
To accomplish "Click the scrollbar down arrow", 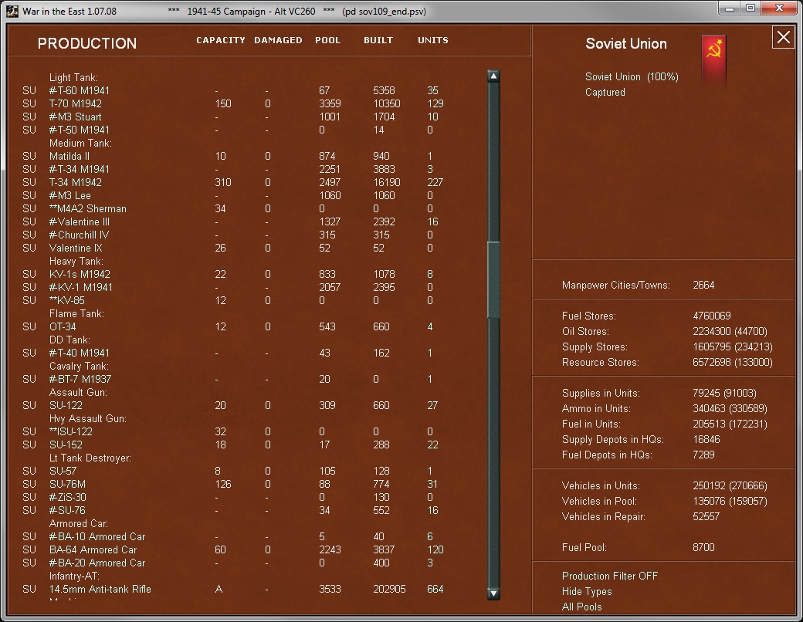I will click(493, 593).
